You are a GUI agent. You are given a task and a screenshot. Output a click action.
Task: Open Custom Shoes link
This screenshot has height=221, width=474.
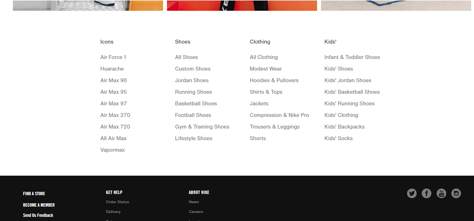[193, 69]
